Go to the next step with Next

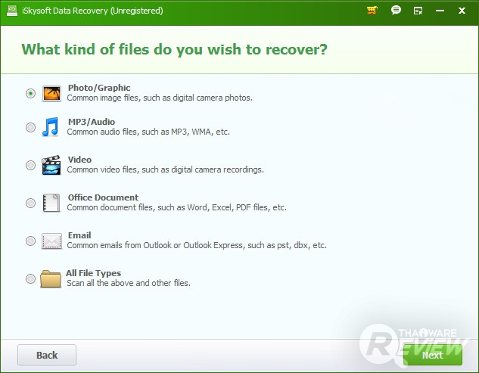433,355
